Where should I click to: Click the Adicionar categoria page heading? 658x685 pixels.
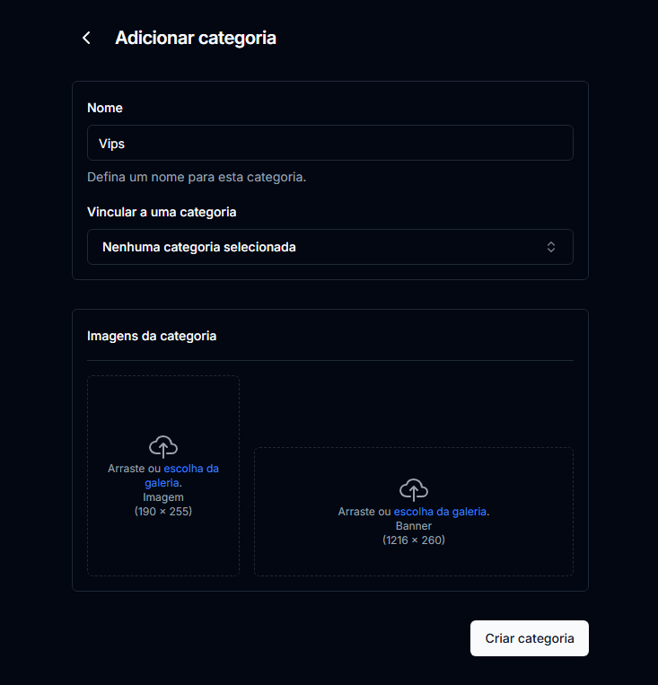pyautogui.click(x=196, y=38)
